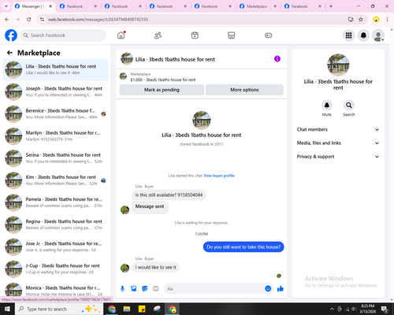Click More options button
Image resolution: width=394 pixels, height=315 pixels.
[x=244, y=90]
